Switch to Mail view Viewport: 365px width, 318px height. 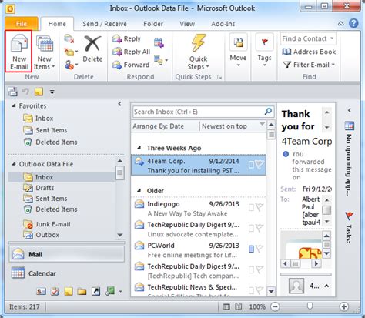[67, 254]
